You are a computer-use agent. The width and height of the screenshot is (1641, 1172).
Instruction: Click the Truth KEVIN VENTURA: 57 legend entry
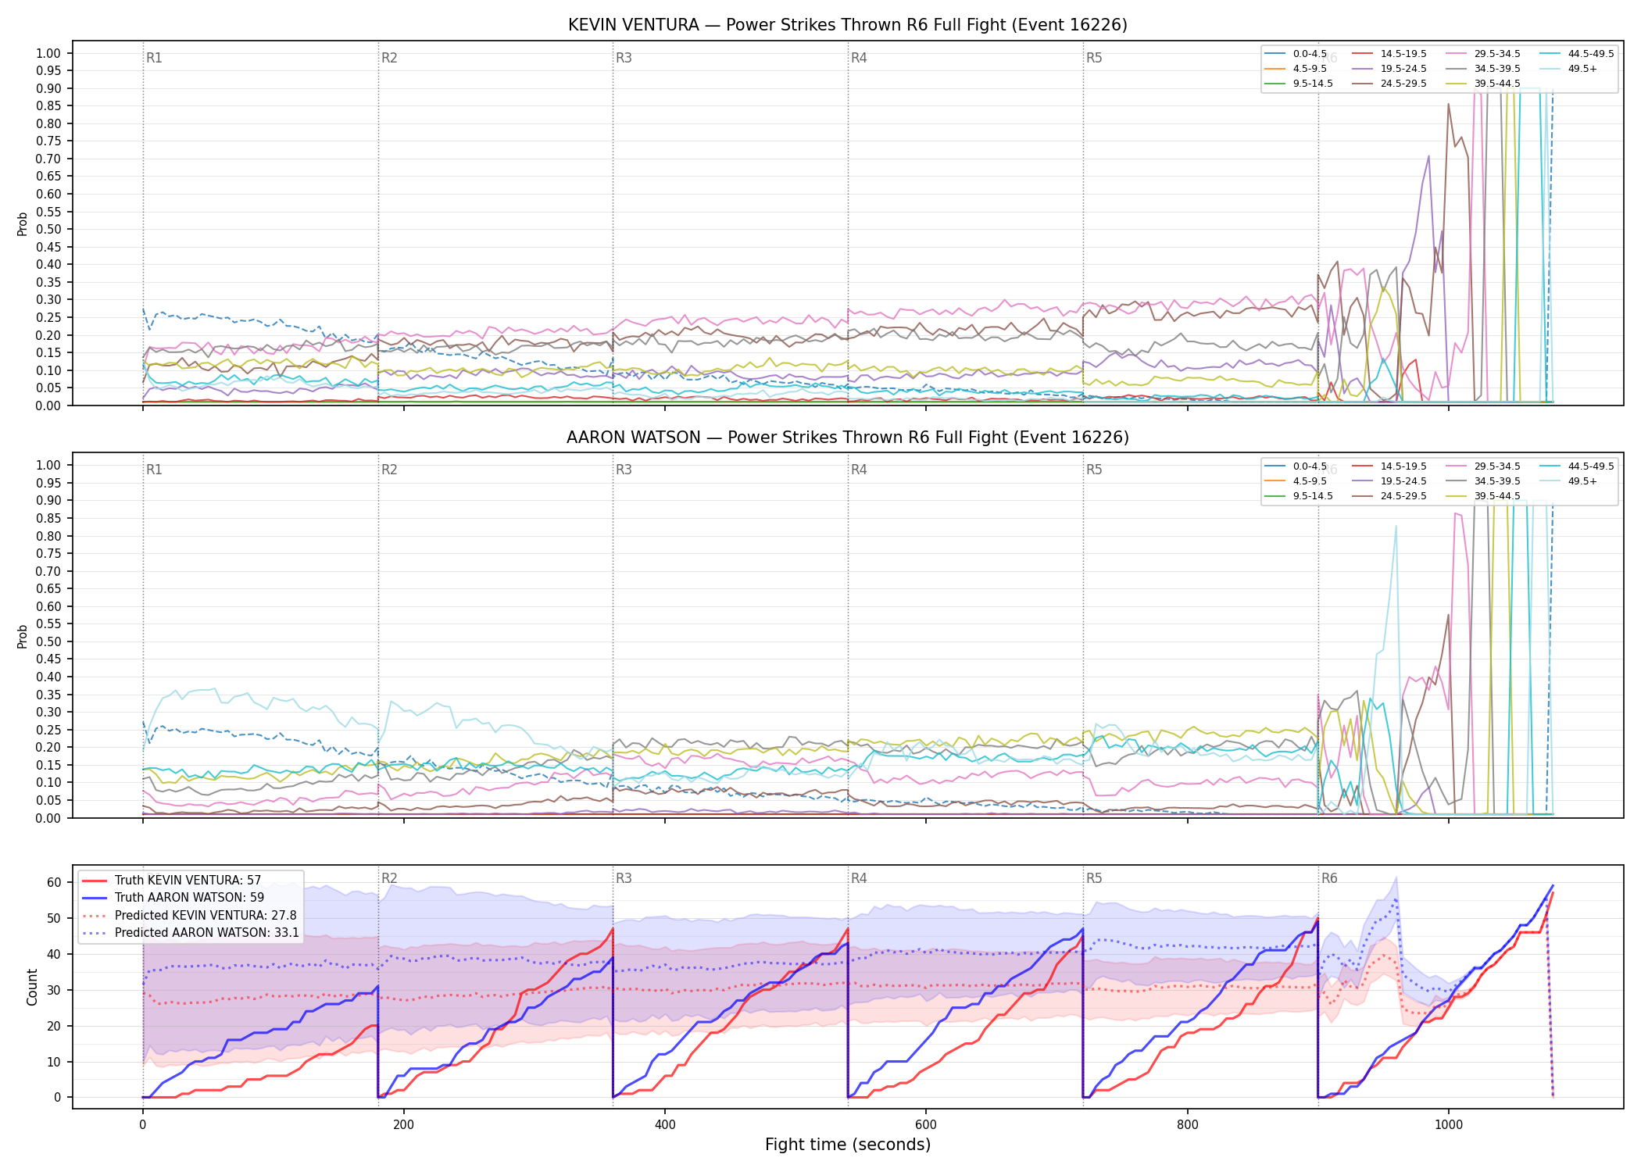tap(172, 881)
